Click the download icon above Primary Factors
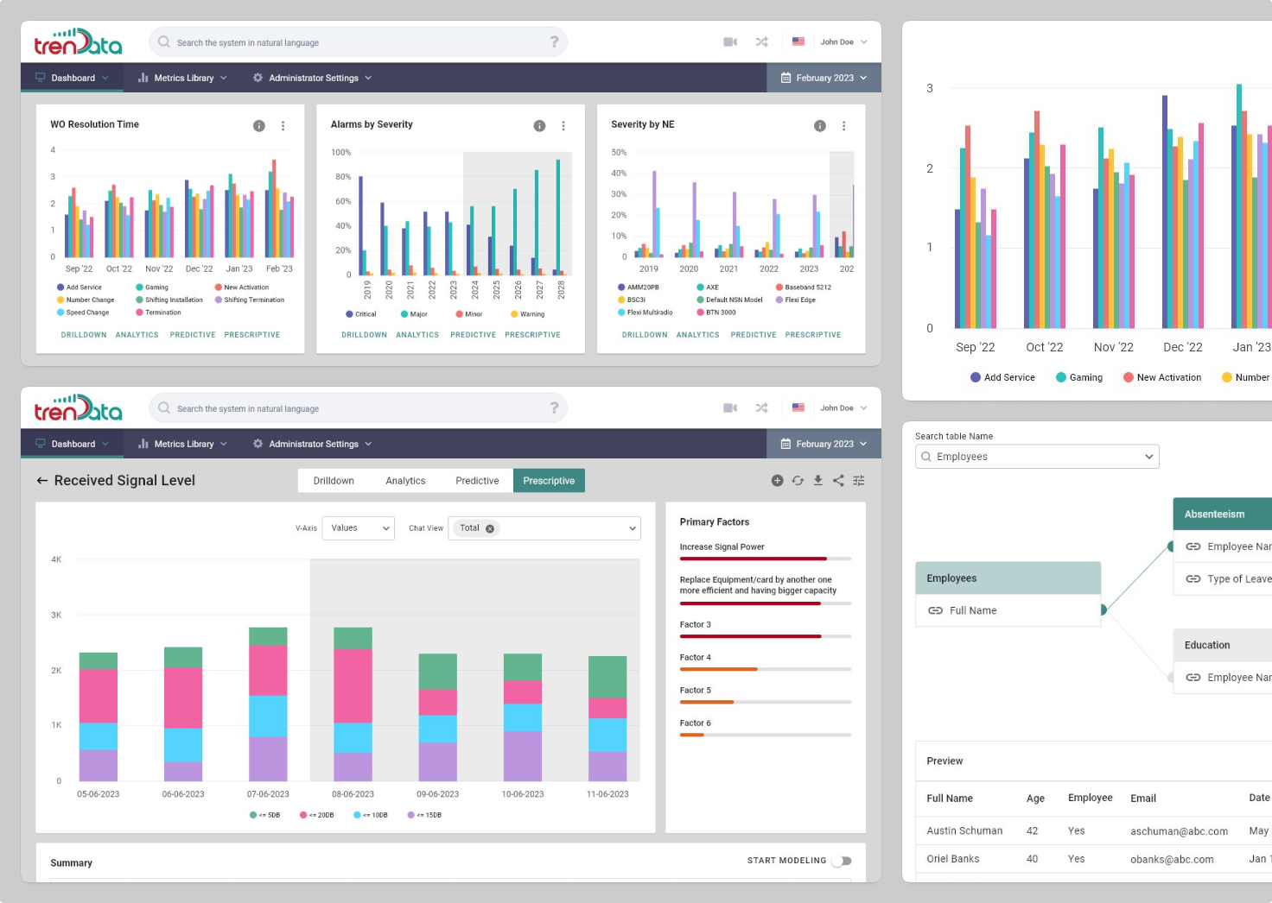Screen dimensions: 1272x903 (x=817, y=481)
